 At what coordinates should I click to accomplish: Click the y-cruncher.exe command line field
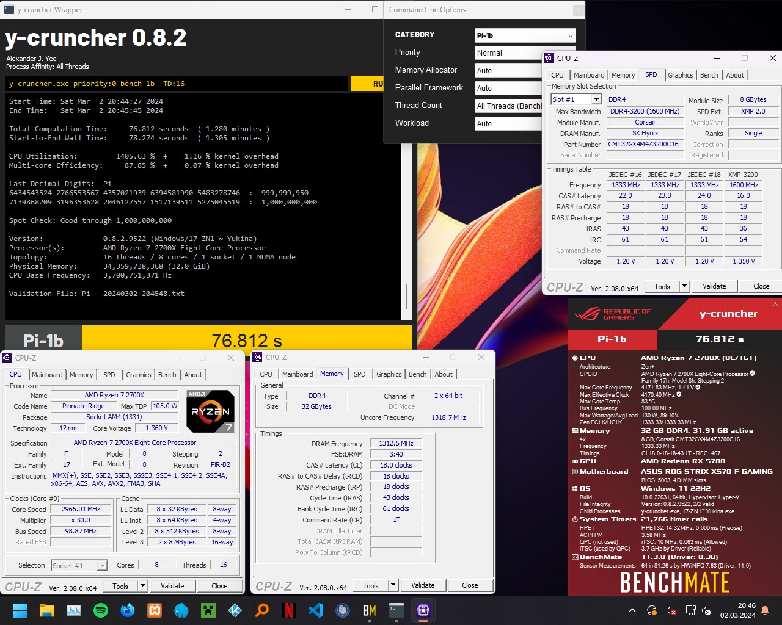(x=177, y=84)
